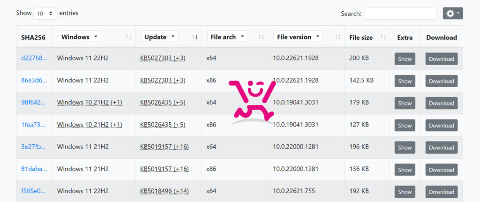
Task: Show extra info for the 1fea73 row
Action: tap(405, 126)
